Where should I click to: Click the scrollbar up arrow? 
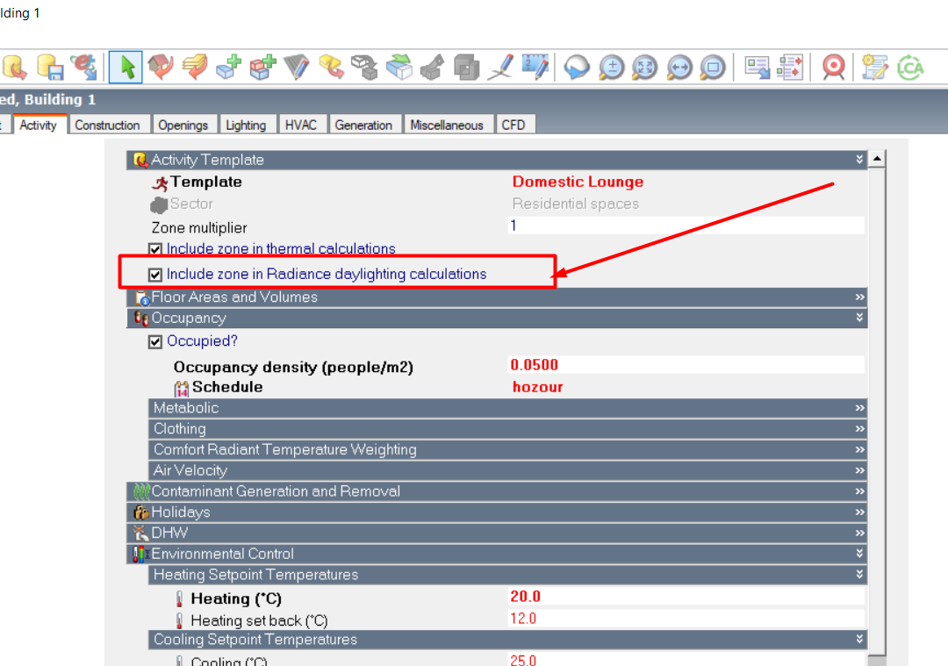coord(877,159)
